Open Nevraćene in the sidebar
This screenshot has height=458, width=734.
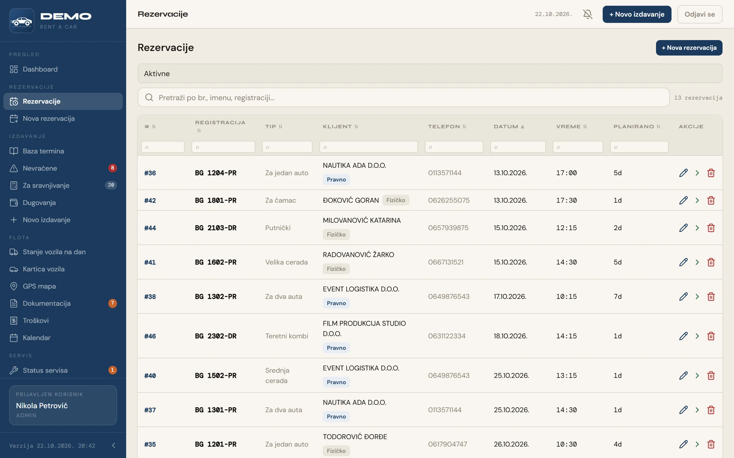(63, 168)
